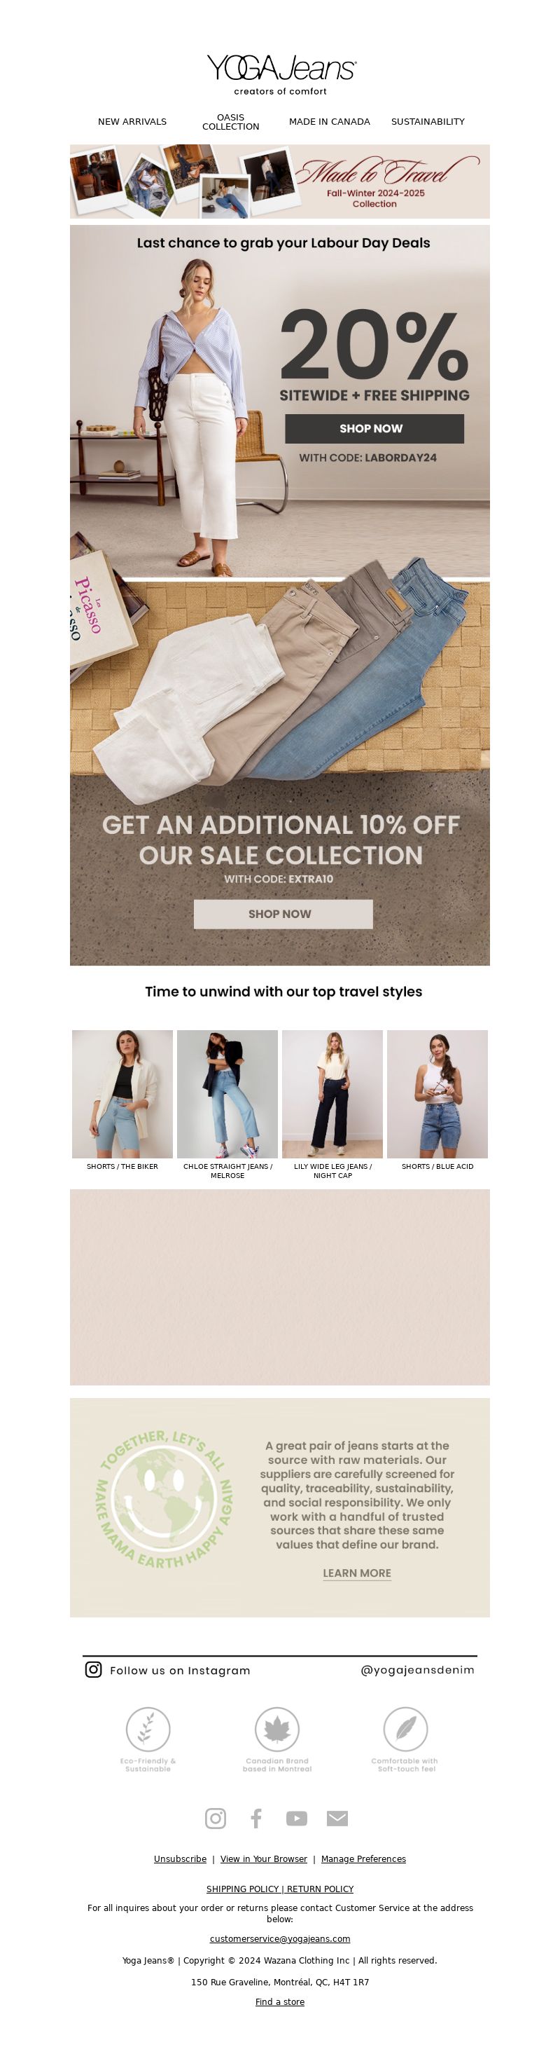560x2054 pixels.
Task: Go to Made in Canada page
Action: click(x=329, y=121)
